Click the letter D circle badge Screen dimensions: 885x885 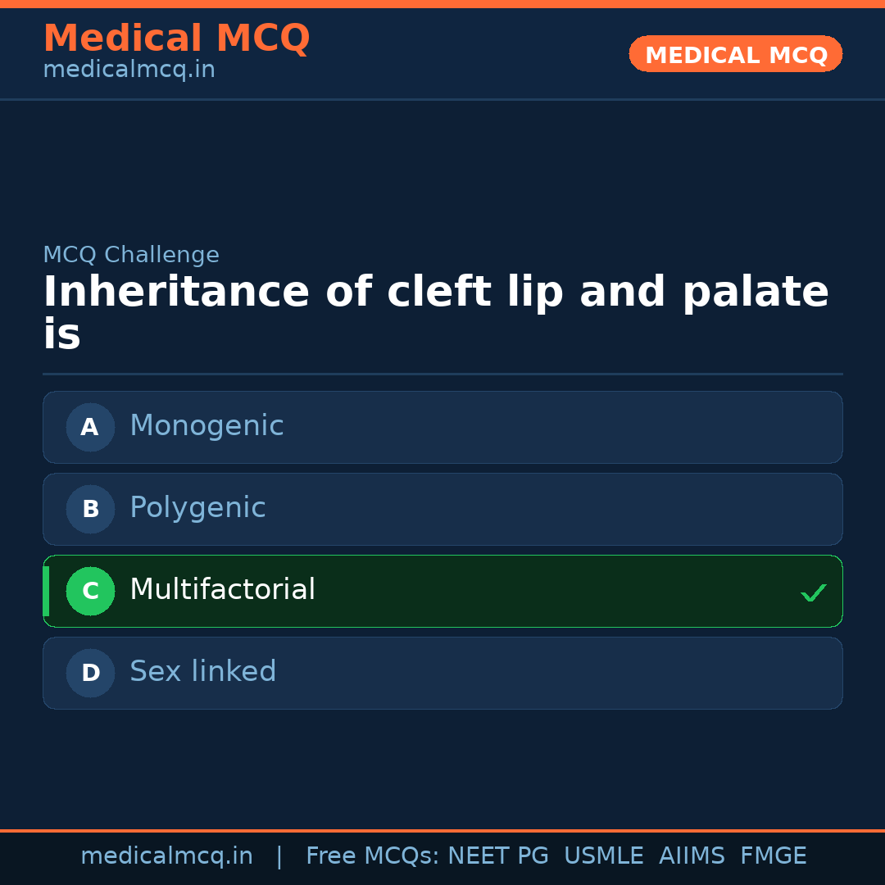pyautogui.click(x=90, y=673)
